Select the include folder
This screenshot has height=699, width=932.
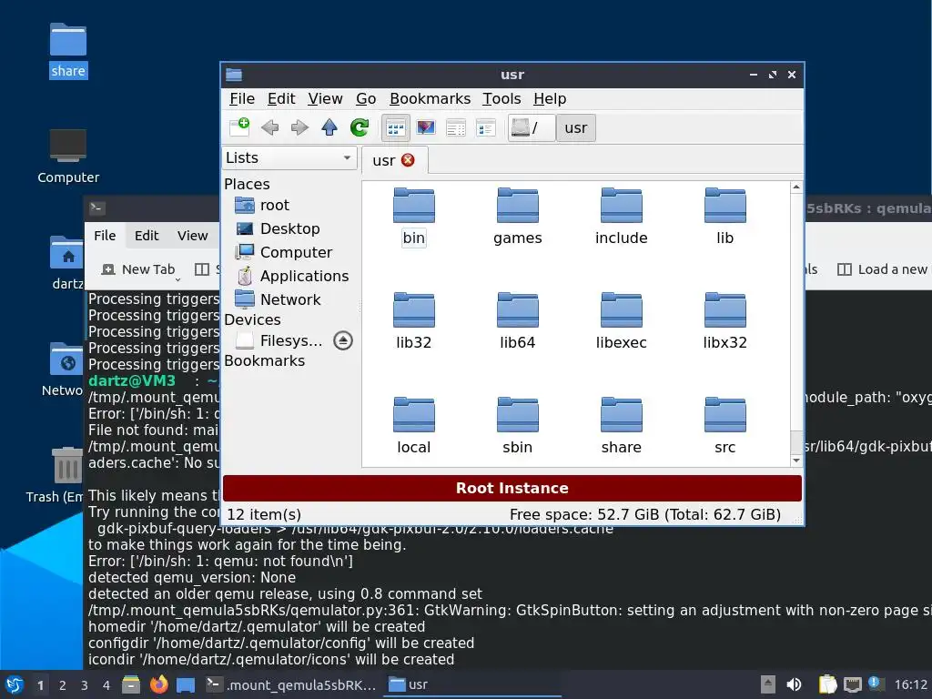coord(621,217)
